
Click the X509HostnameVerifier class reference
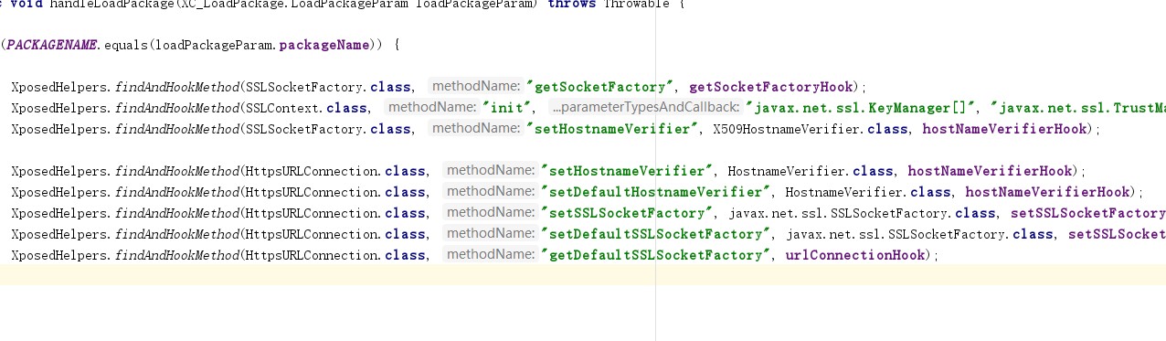coord(811,129)
